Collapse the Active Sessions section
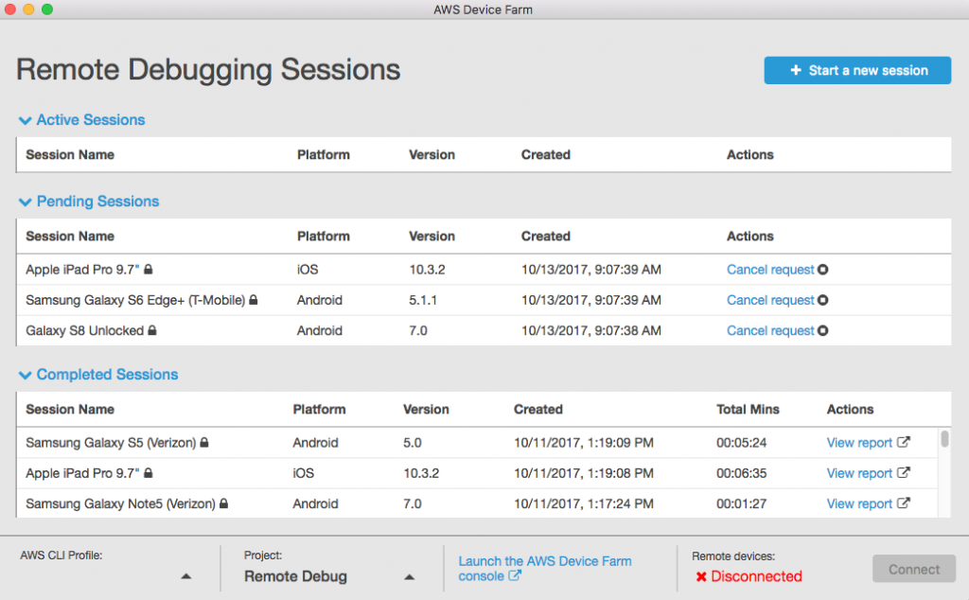Viewport: 969px width, 600px height. [x=25, y=120]
